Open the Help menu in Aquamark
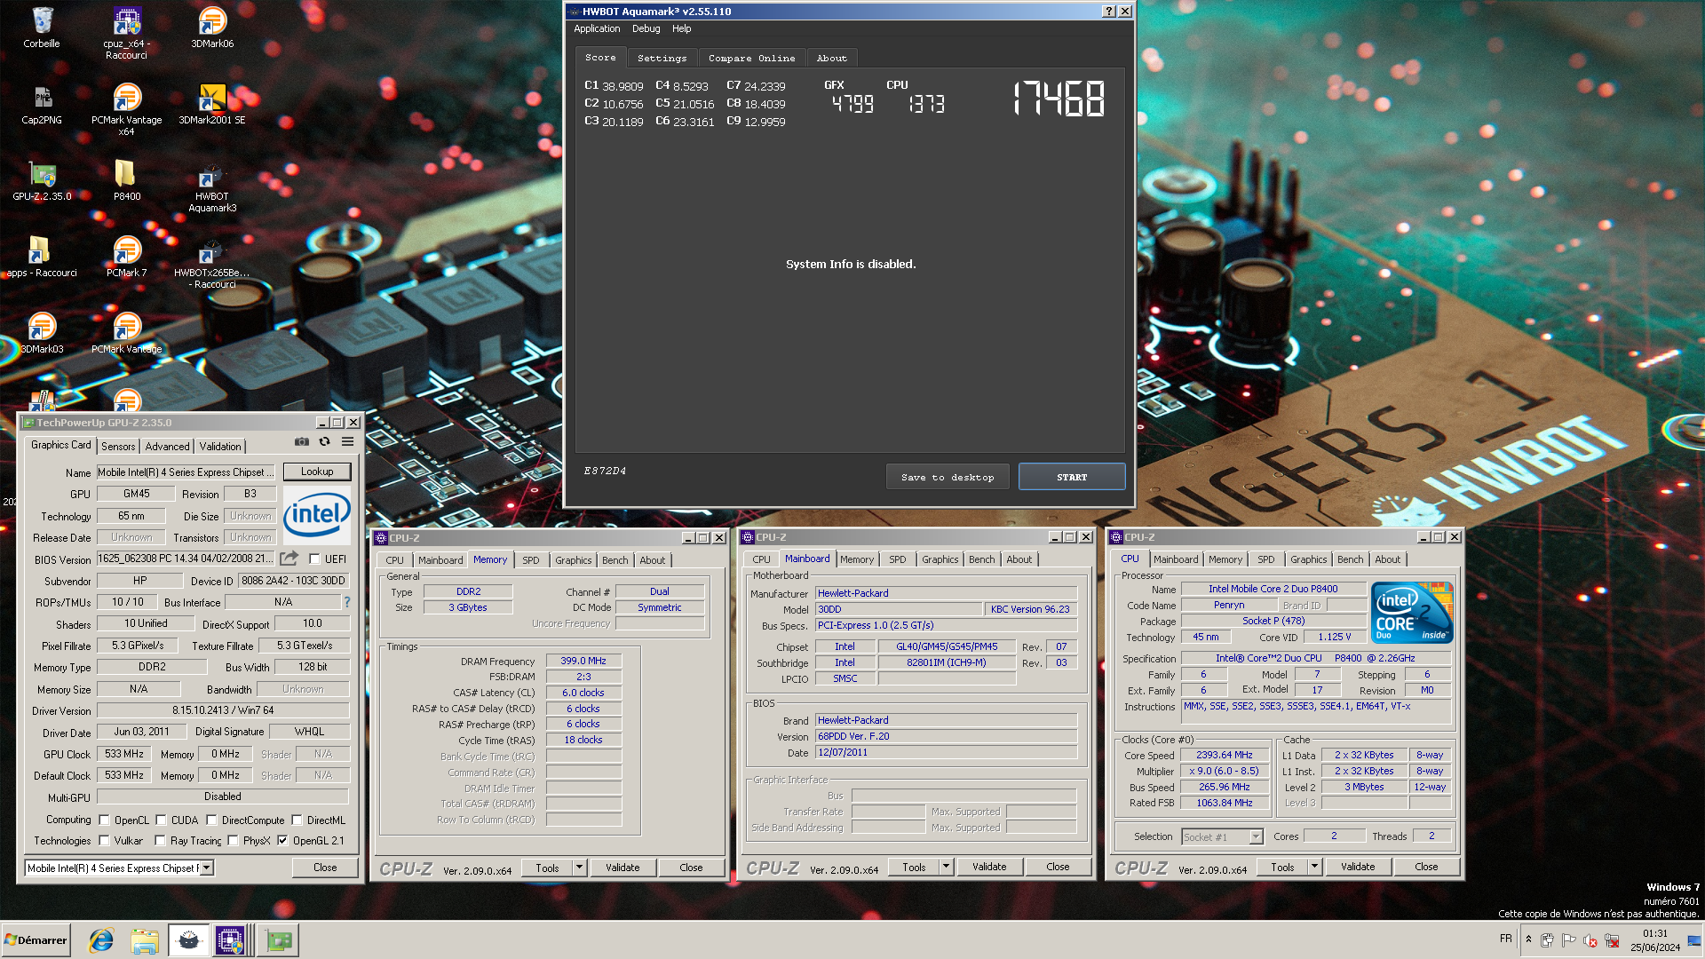Image resolution: width=1705 pixels, height=959 pixels. click(681, 28)
